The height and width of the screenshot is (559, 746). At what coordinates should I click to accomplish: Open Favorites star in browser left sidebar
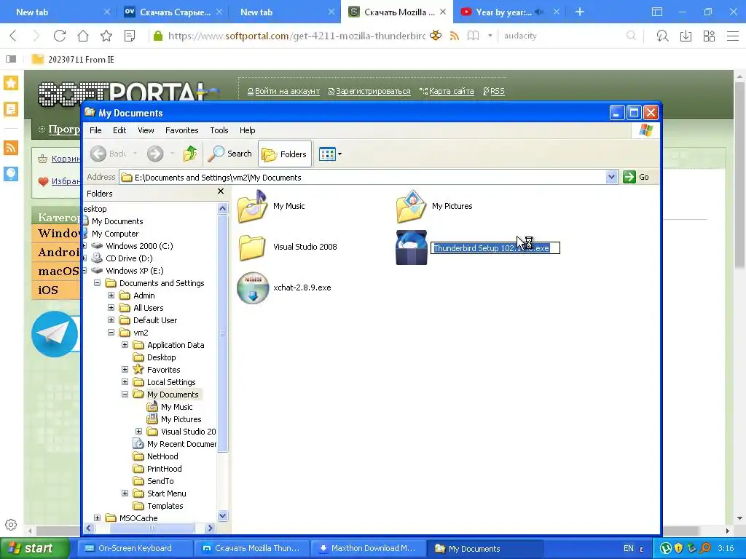click(x=11, y=83)
